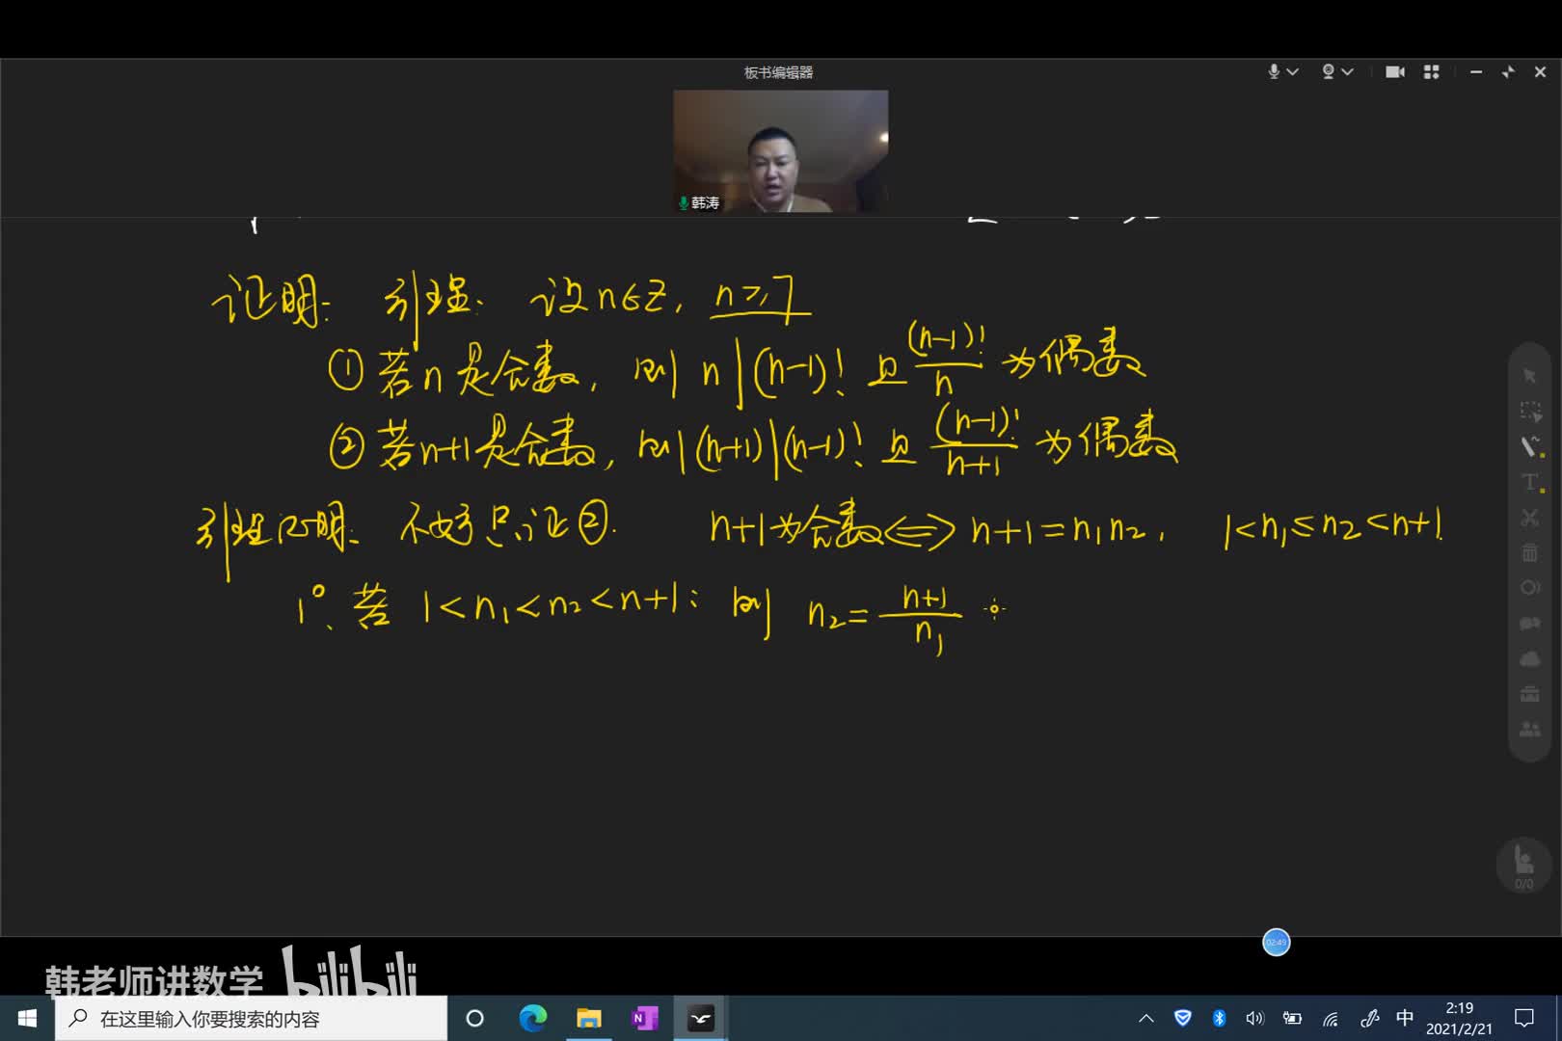
Task: Toggle the webcam on or off
Action: coord(1328,72)
